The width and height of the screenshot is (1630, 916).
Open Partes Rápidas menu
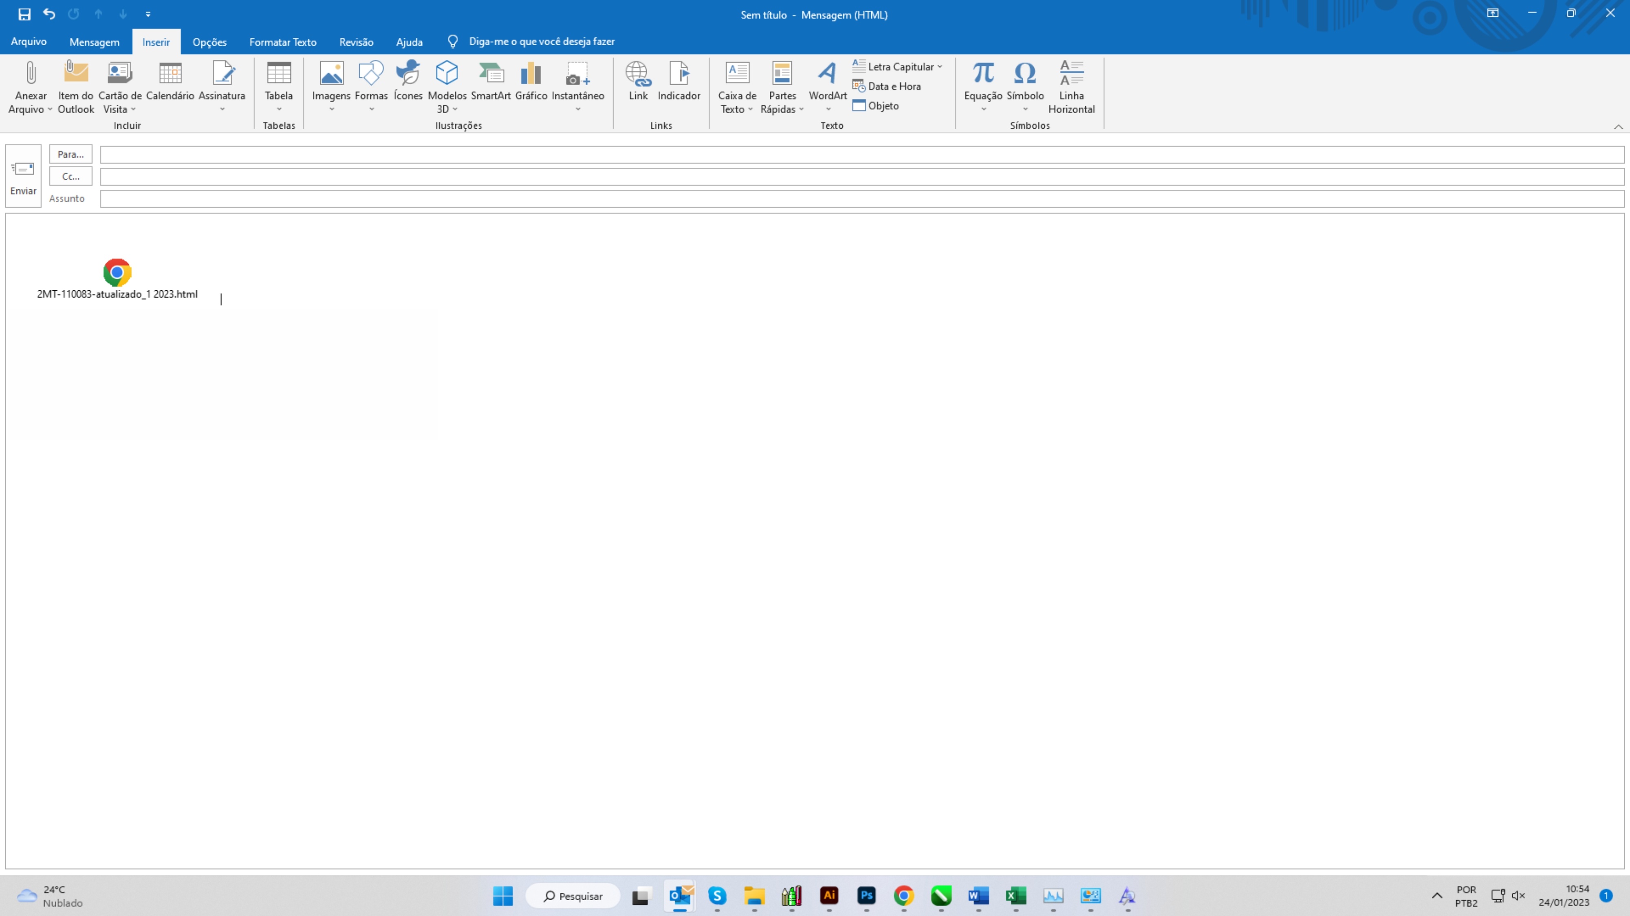click(782, 88)
